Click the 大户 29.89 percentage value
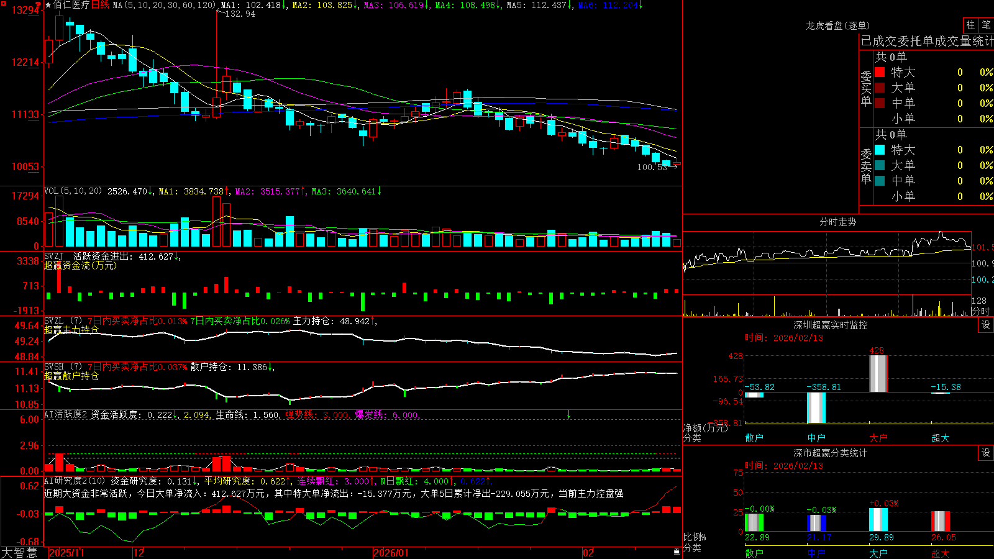This screenshot has width=994, height=559. point(882,537)
